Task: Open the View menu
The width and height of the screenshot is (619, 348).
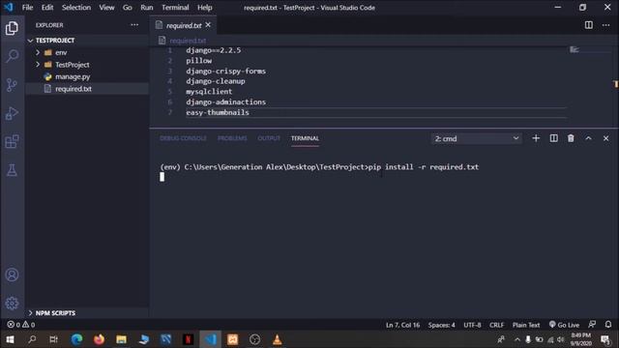Action: (x=106, y=8)
